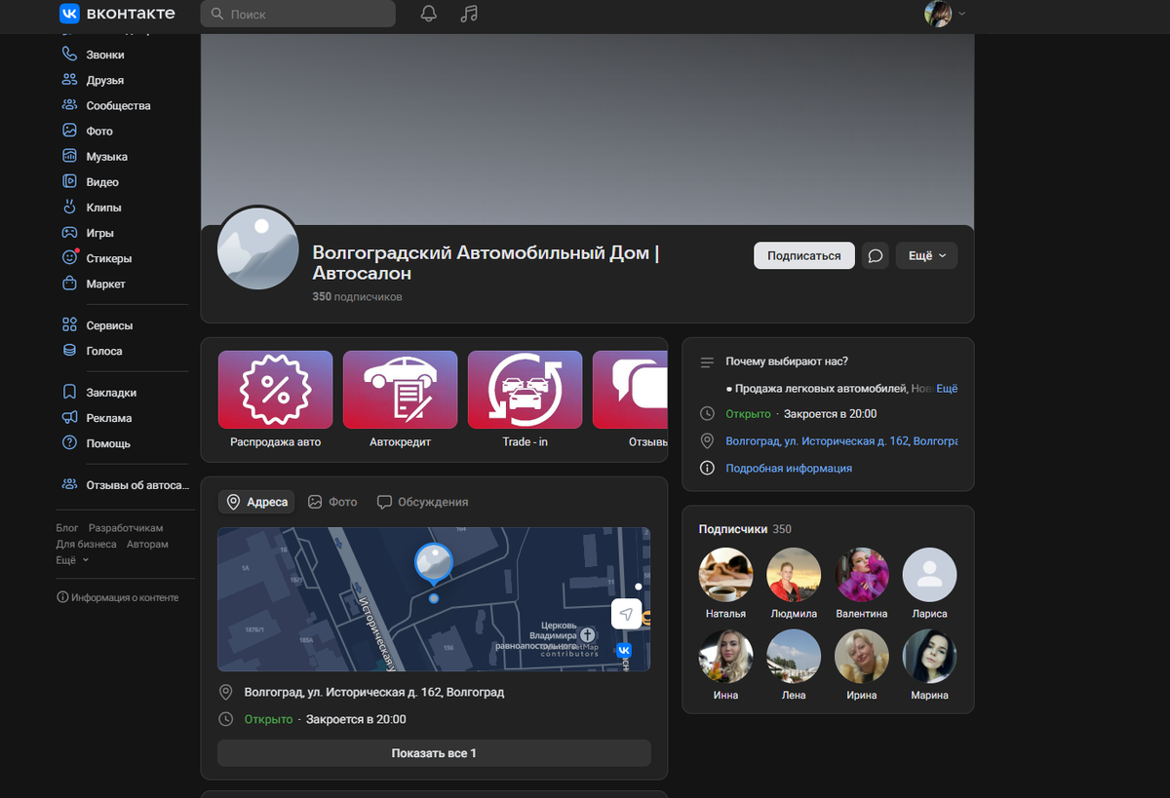Open subscriber Ирина's profile
The height and width of the screenshot is (798, 1170).
coord(862,665)
